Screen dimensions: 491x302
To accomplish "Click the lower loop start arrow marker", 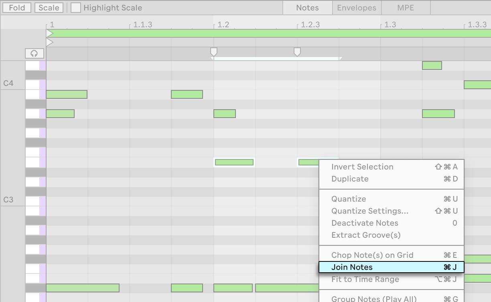I will coord(49,41).
